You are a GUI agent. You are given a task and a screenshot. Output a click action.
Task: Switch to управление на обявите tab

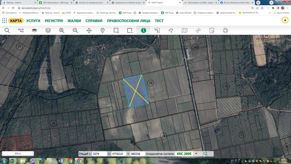coord(128,3)
